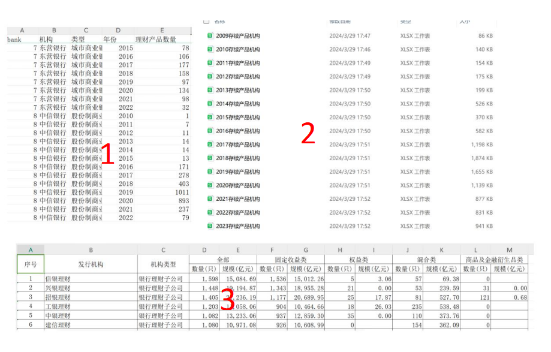Select the file size value 86 KB

[x=485, y=36]
